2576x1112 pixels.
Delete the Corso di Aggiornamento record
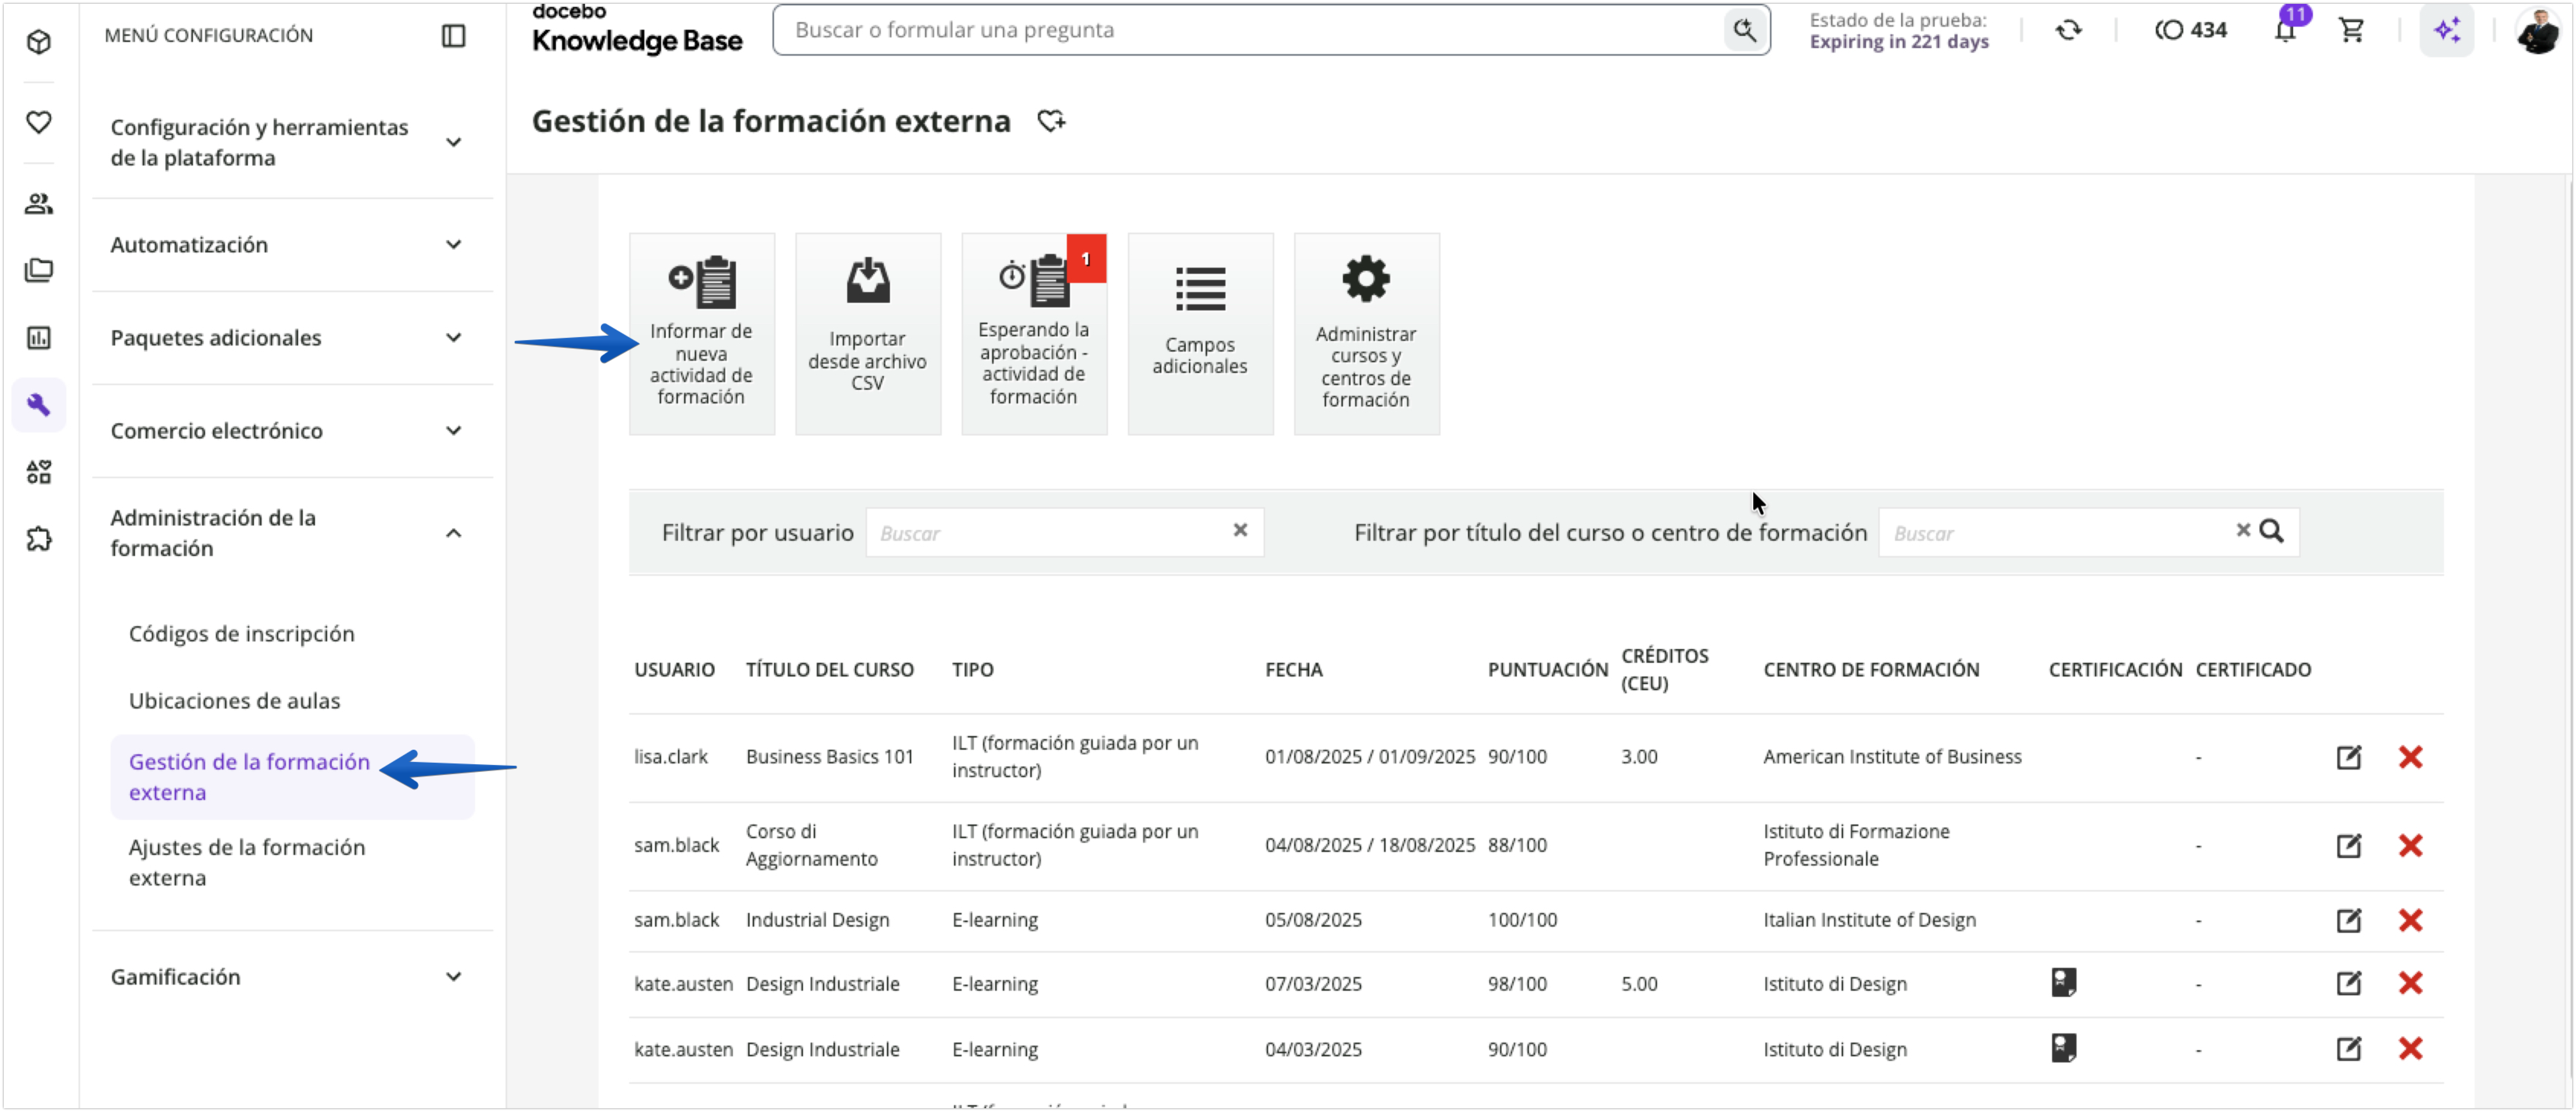click(2410, 846)
